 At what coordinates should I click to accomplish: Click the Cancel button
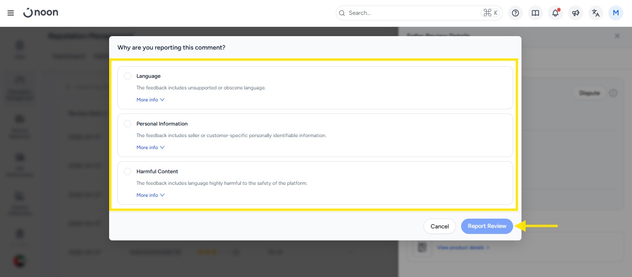click(x=439, y=227)
